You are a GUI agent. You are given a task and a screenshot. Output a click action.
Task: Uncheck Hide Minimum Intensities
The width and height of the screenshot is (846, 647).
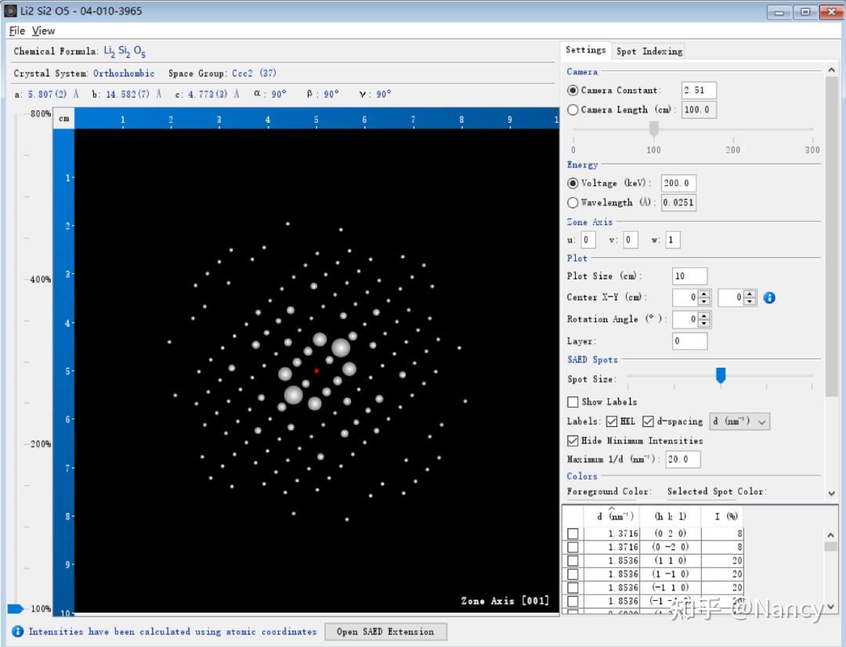pyautogui.click(x=573, y=440)
